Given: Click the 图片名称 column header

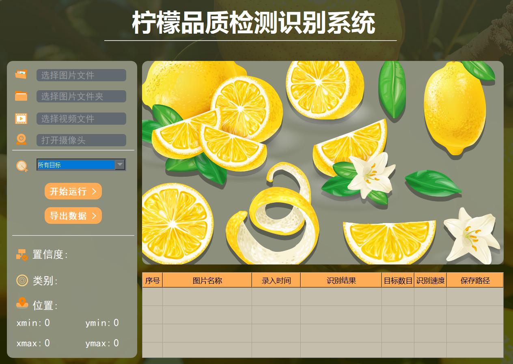Looking at the screenshot, I should (207, 280).
